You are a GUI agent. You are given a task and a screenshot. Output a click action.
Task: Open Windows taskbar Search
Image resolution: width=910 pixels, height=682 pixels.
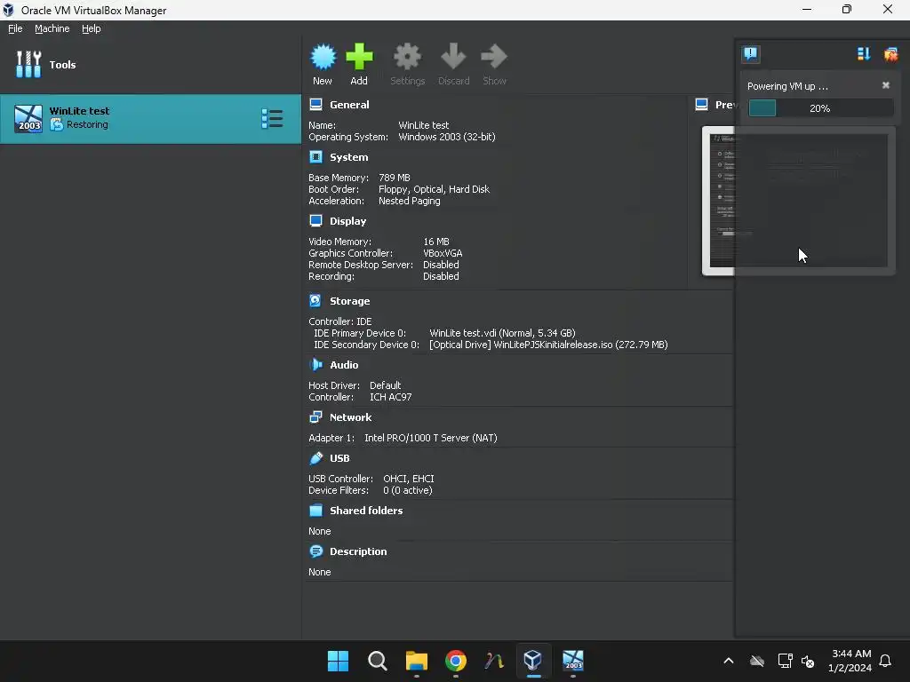pos(377,661)
